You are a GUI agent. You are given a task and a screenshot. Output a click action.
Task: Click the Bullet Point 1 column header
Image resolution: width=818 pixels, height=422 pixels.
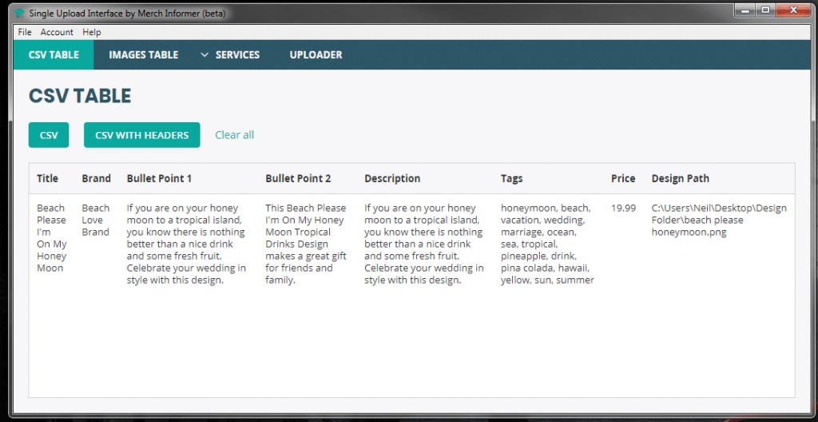point(159,178)
